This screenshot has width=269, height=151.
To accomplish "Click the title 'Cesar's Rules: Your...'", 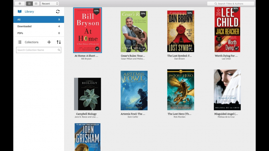I will pyautogui.click(x=133, y=56).
